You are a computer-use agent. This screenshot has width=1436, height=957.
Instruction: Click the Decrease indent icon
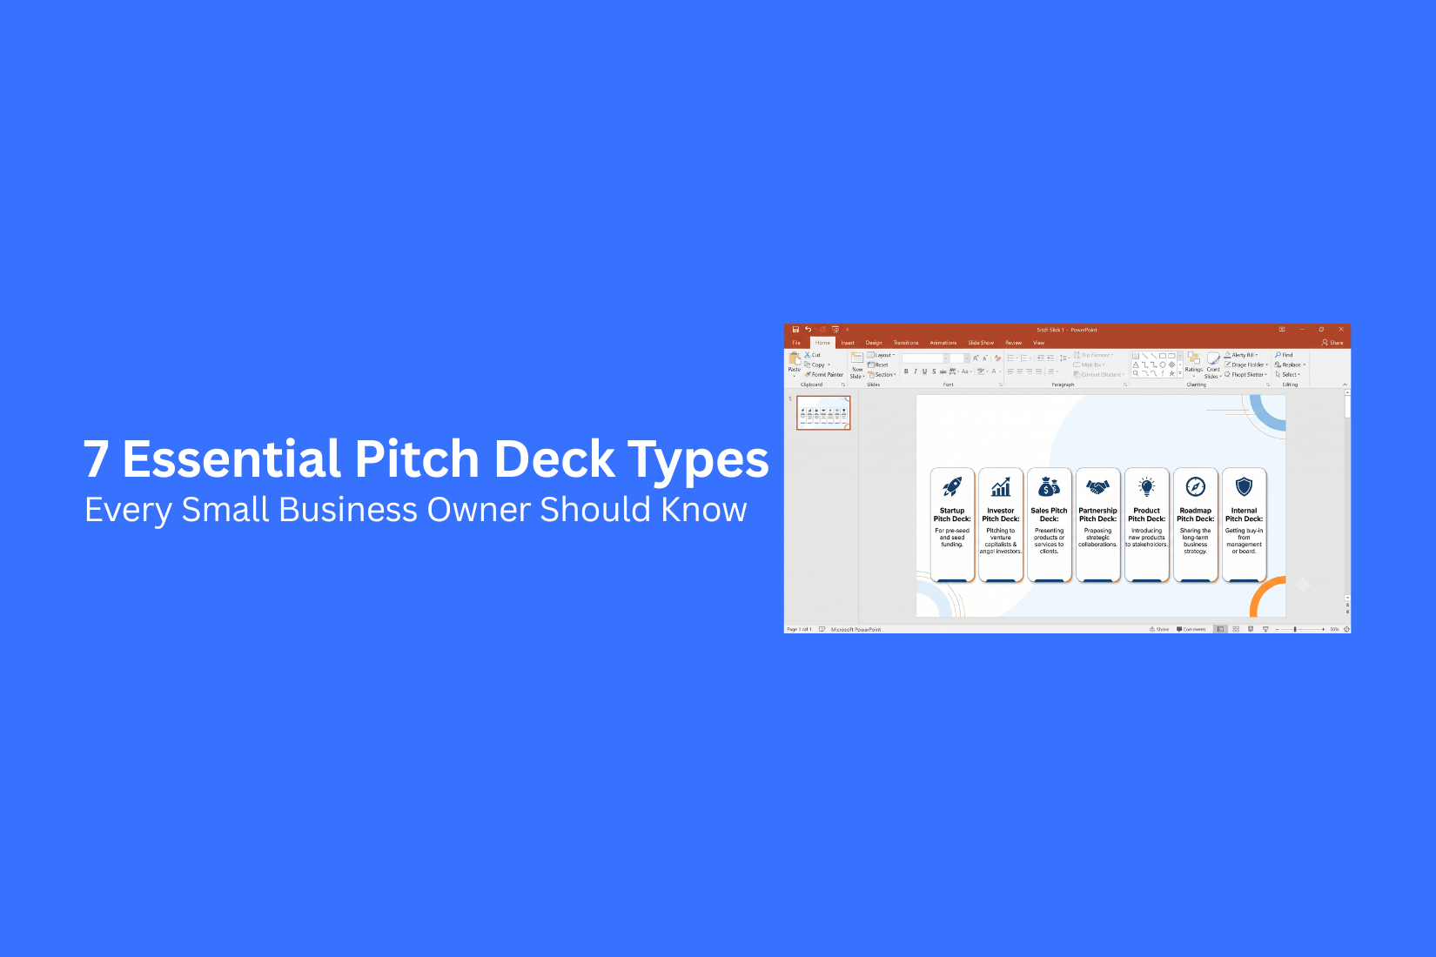point(1041,358)
